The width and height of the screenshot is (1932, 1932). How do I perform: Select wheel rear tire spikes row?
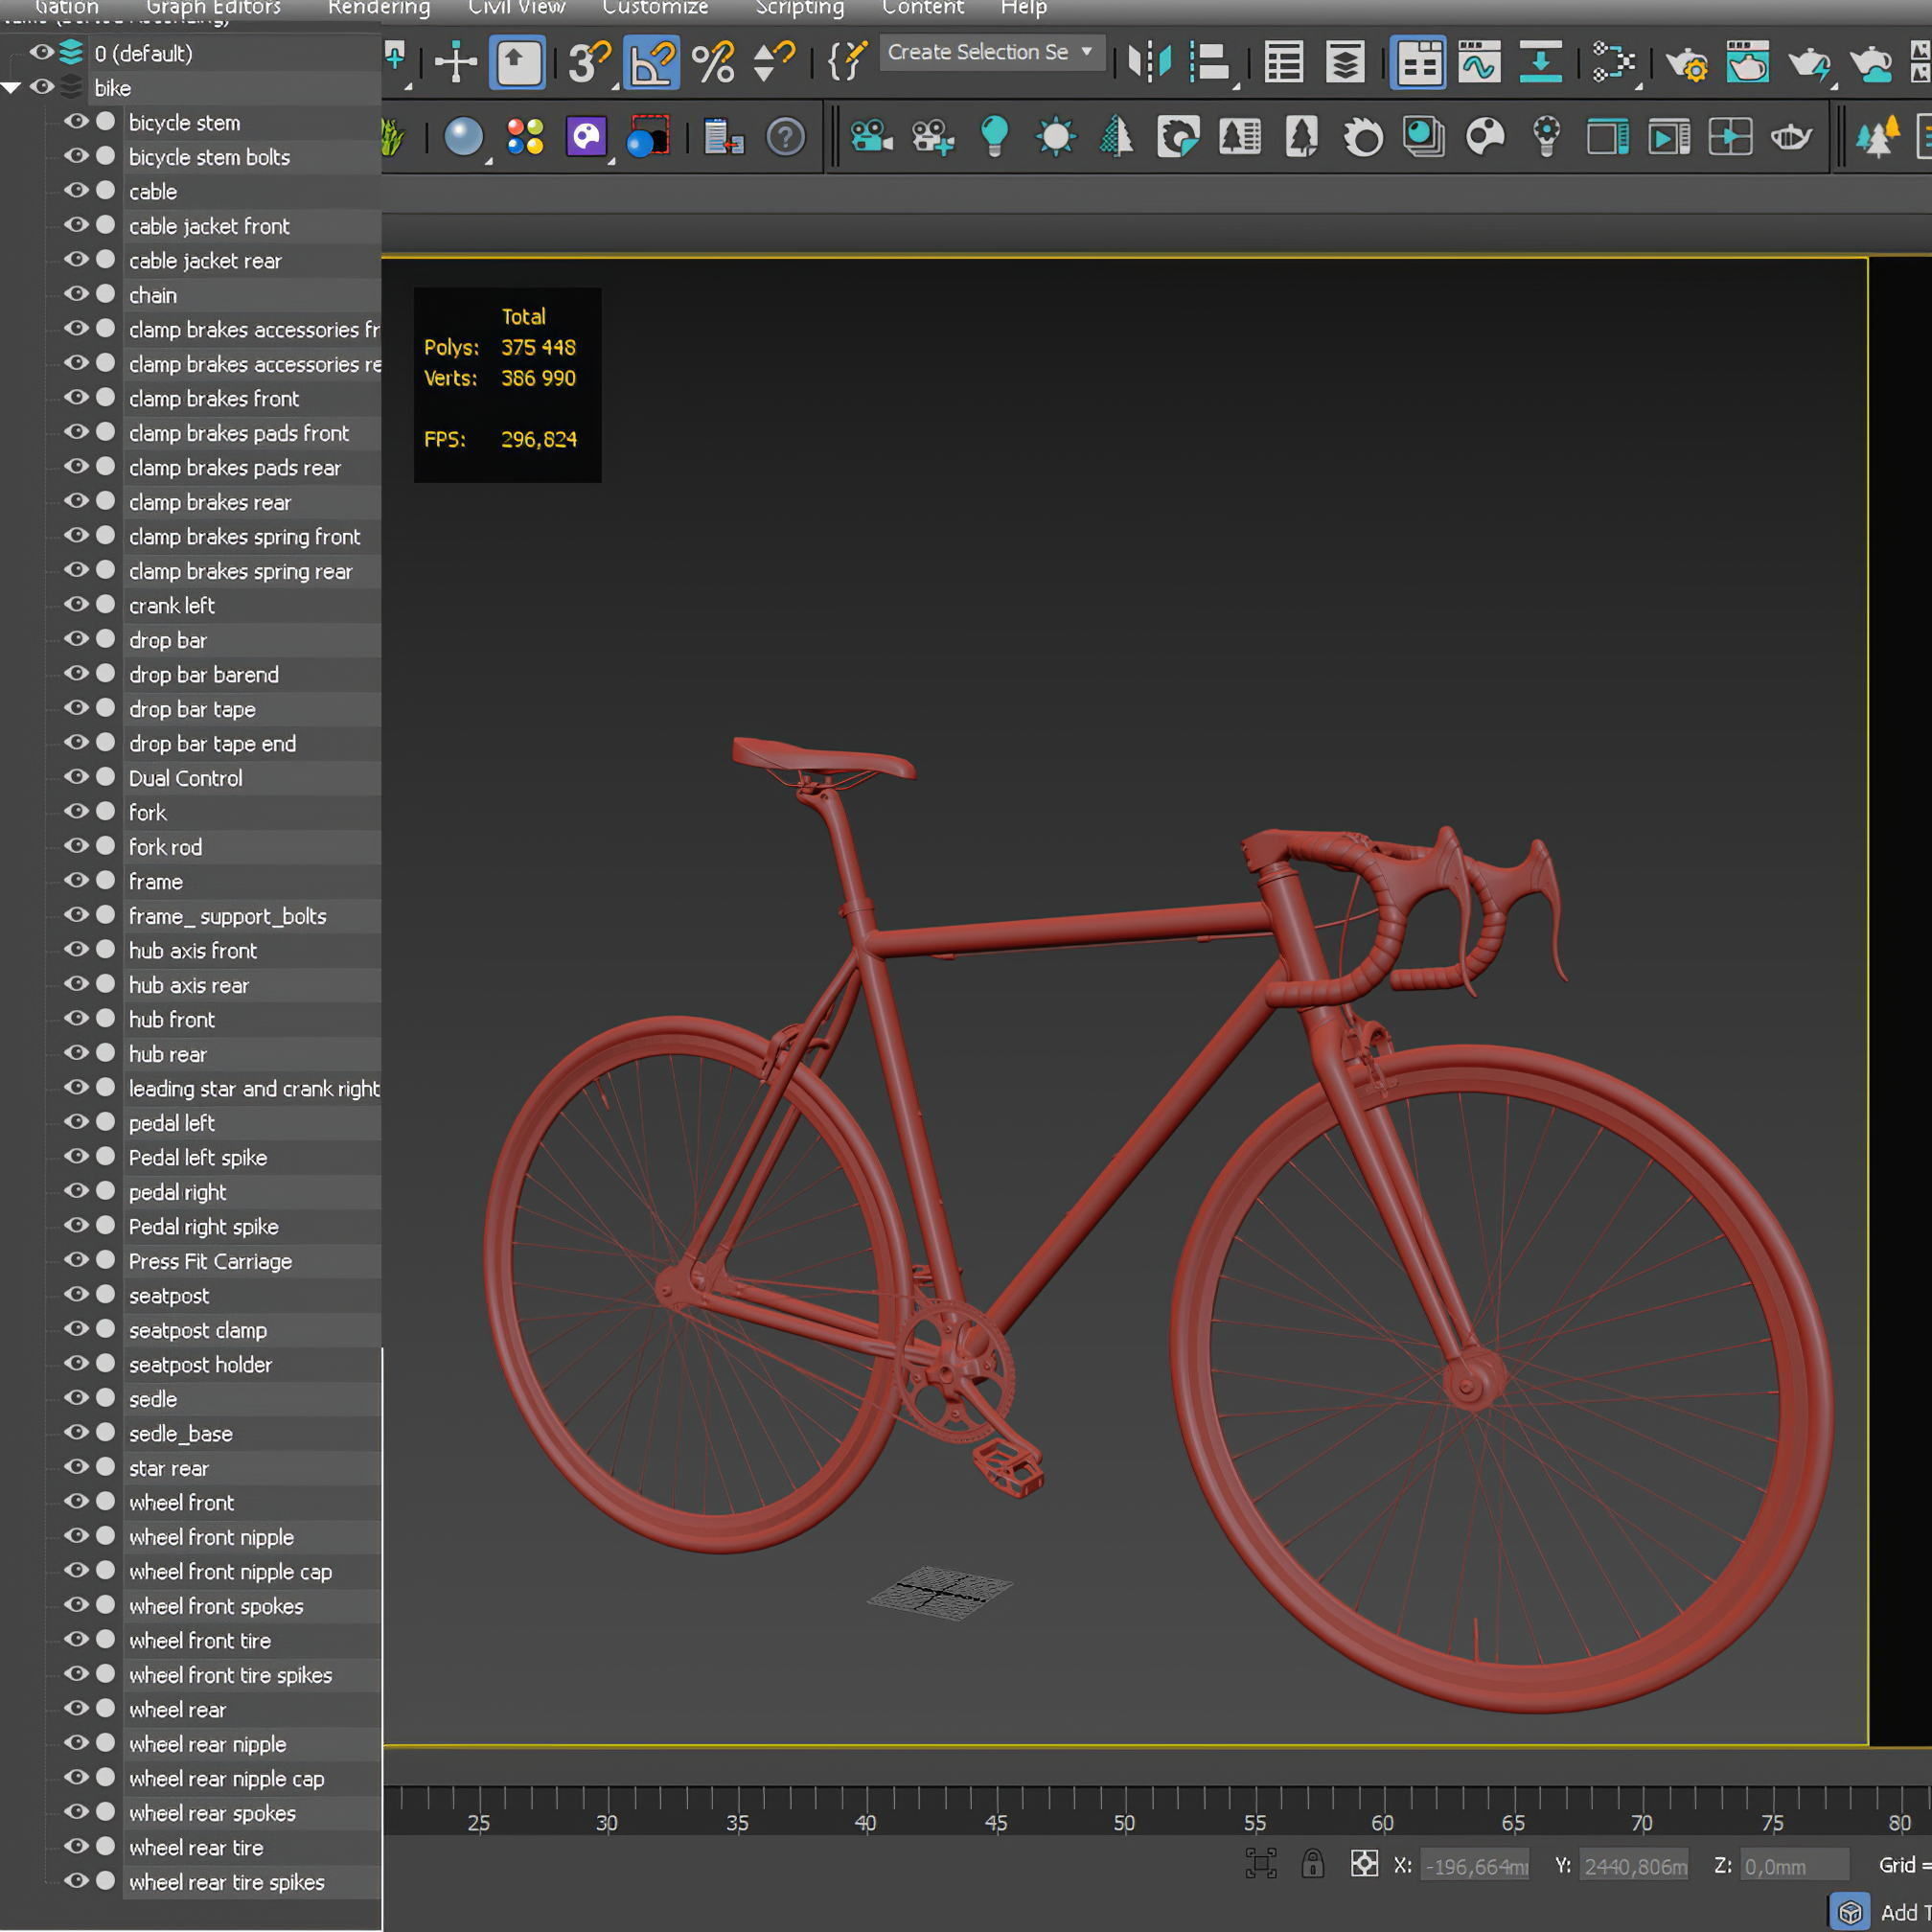click(x=253, y=1882)
